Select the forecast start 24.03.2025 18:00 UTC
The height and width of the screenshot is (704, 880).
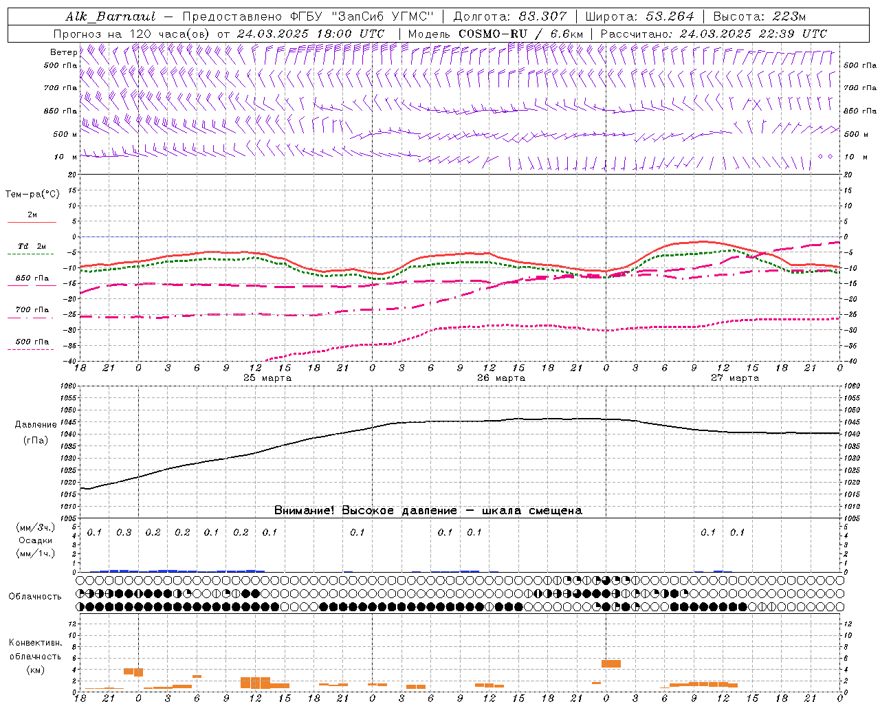(x=310, y=34)
